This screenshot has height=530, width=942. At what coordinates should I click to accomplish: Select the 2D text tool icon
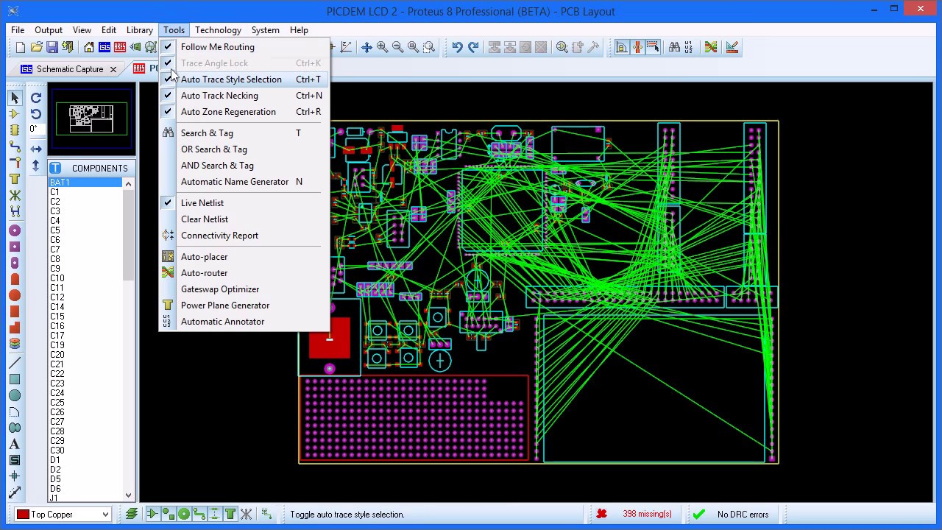point(15,444)
